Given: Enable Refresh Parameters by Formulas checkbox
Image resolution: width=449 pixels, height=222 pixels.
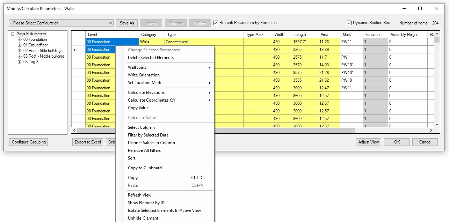Looking at the screenshot, I should pyautogui.click(x=216, y=23).
